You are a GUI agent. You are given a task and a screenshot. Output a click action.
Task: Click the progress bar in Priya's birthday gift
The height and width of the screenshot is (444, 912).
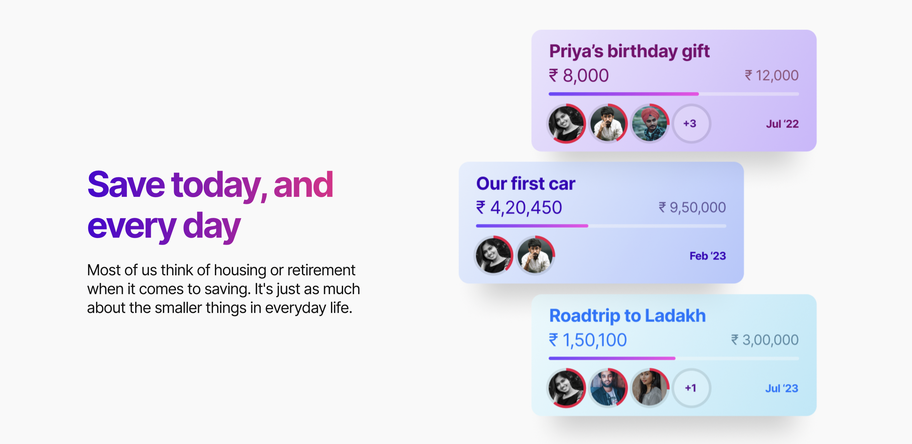[x=674, y=94]
